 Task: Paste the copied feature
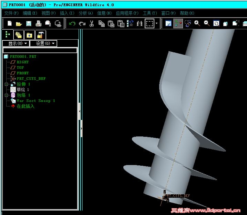point(111,24)
